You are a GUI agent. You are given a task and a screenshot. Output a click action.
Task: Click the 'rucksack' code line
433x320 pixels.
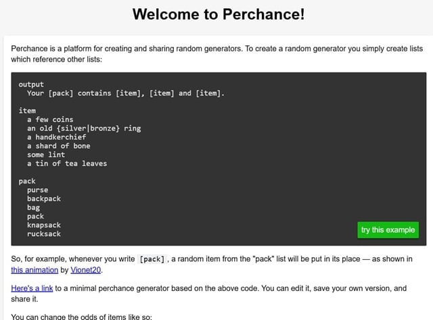(44, 234)
